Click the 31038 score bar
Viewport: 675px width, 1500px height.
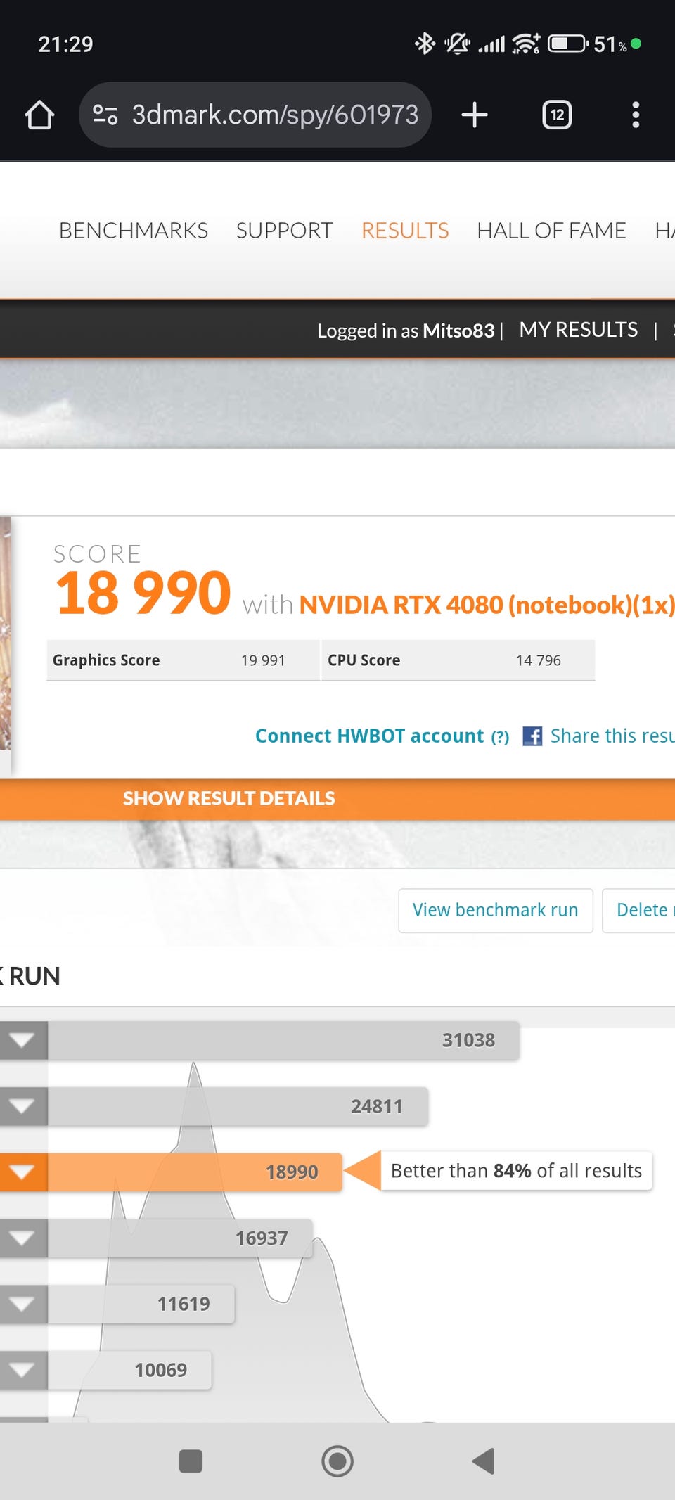pos(283,1040)
